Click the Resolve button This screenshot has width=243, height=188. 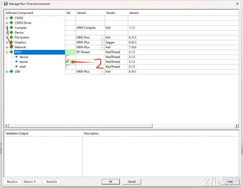pos(13,182)
